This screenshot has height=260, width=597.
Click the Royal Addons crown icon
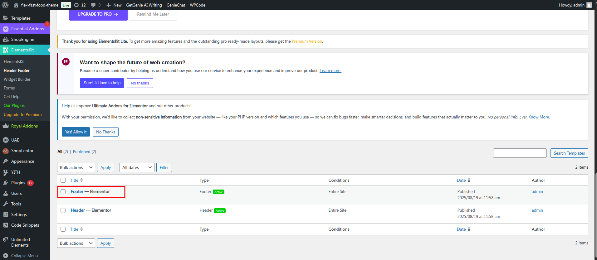point(6,126)
